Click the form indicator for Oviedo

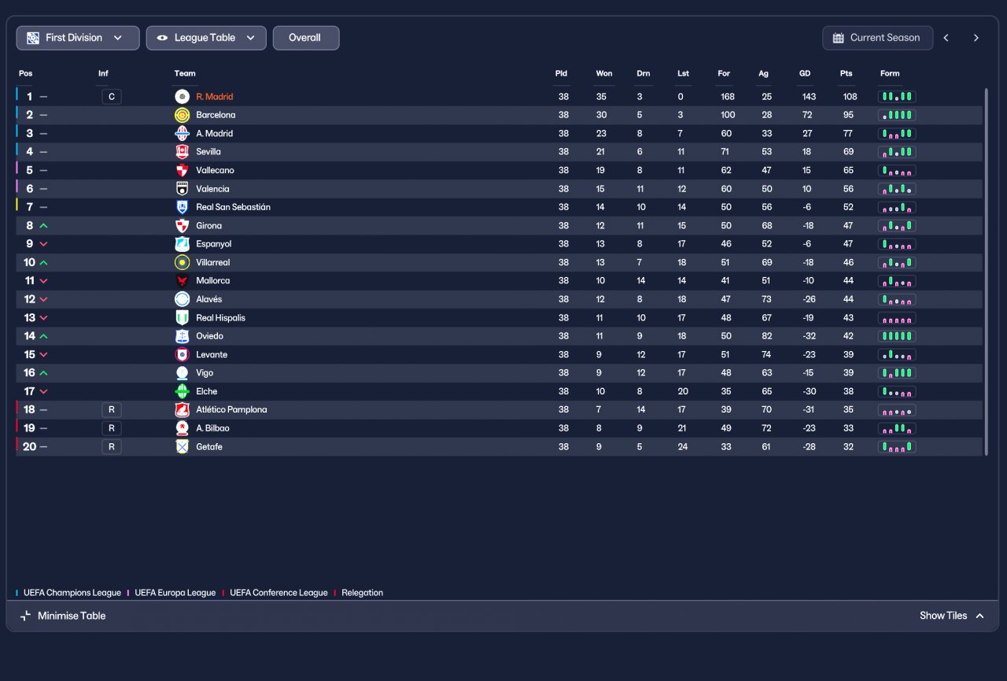pyautogui.click(x=897, y=336)
